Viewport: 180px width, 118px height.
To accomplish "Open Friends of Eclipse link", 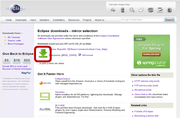I will click(x=144, y=111).
